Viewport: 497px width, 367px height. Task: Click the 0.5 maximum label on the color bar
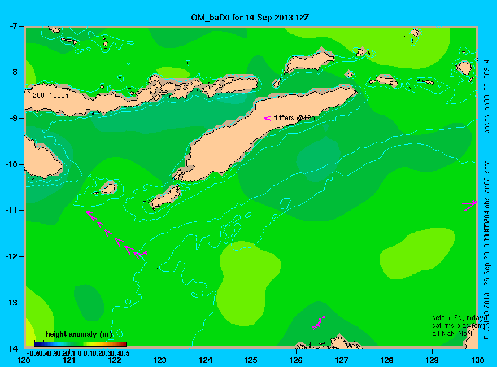pyautogui.click(x=124, y=353)
